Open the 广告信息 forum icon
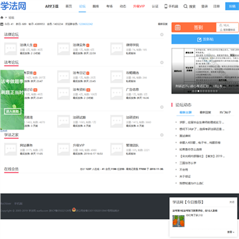This screenshot has height=239, width=239. tap(117, 94)
